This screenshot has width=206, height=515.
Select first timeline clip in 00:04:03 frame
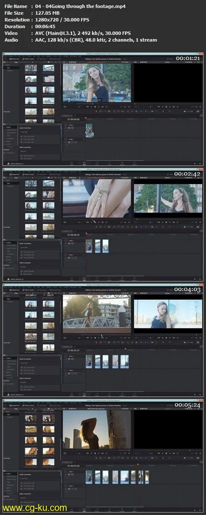coord(89,362)
